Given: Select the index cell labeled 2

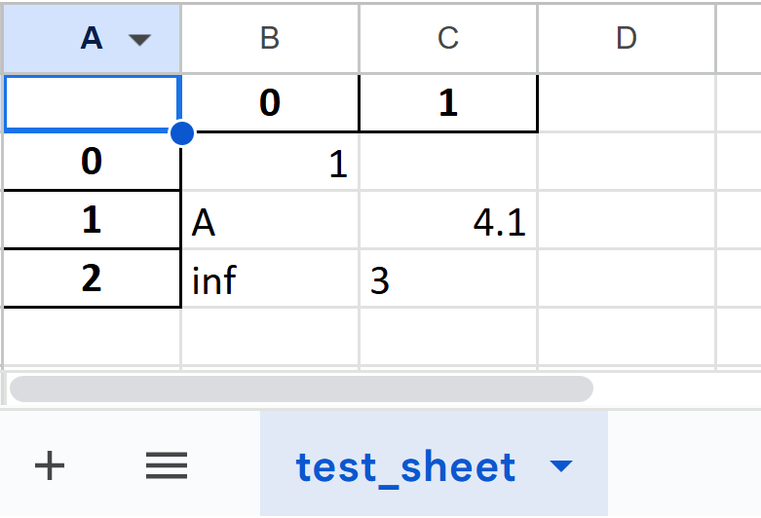Looking at the screenshot, I should pyautogui.click(x=92, y=279).
